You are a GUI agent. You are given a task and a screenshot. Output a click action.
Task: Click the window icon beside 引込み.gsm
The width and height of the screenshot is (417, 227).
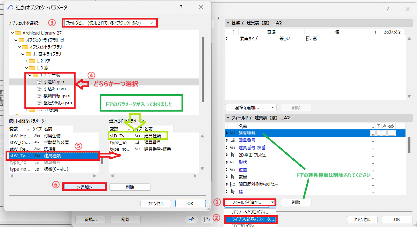click(39, 89)
